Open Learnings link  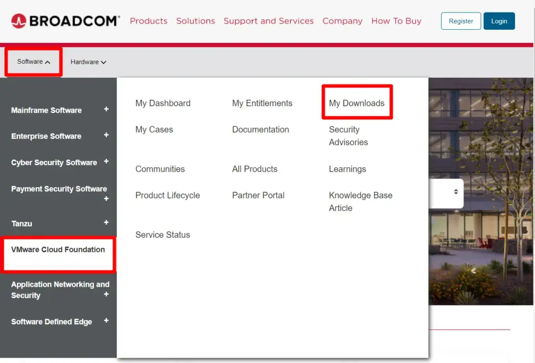(347, 169)
